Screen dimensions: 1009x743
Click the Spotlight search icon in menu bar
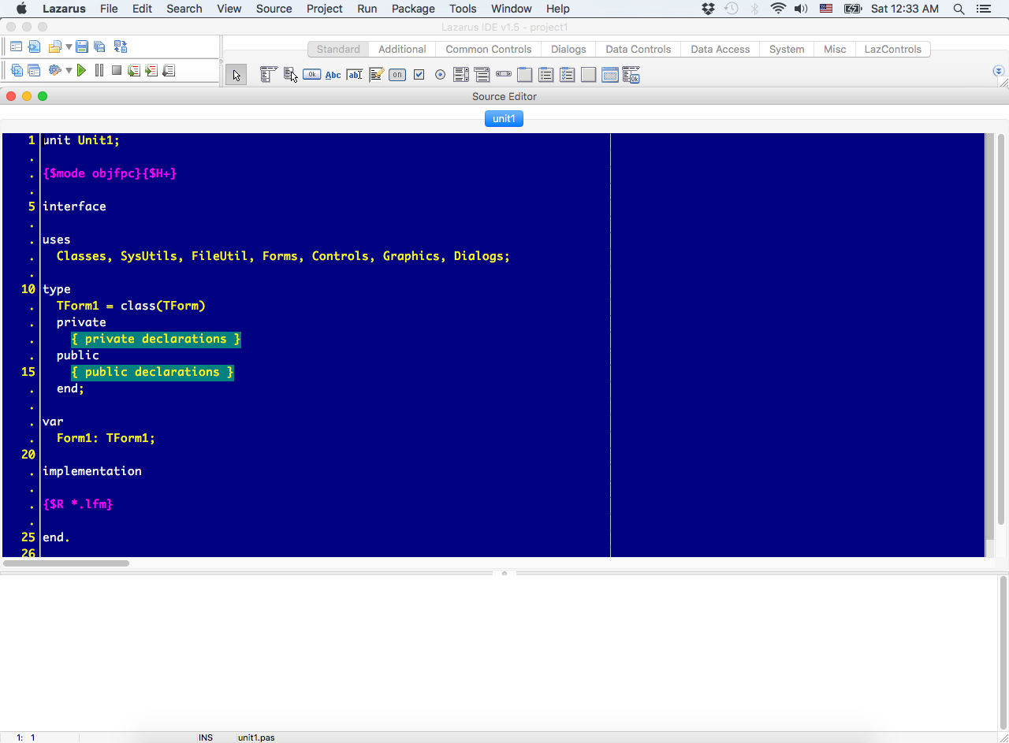click(959, 9)
